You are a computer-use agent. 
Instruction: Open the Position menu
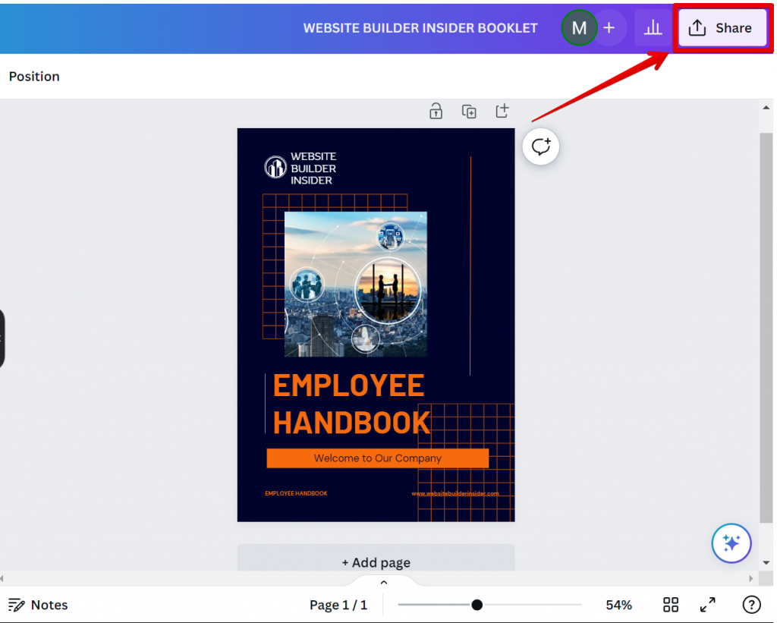(x=34, y=77)
